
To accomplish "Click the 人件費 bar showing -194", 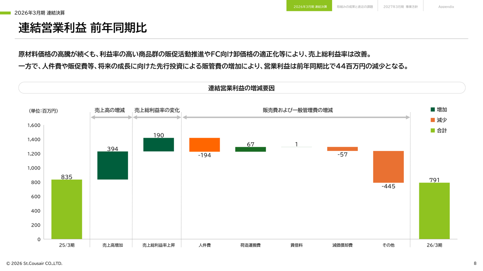I will pyautogui.click(x=205, y=145).
